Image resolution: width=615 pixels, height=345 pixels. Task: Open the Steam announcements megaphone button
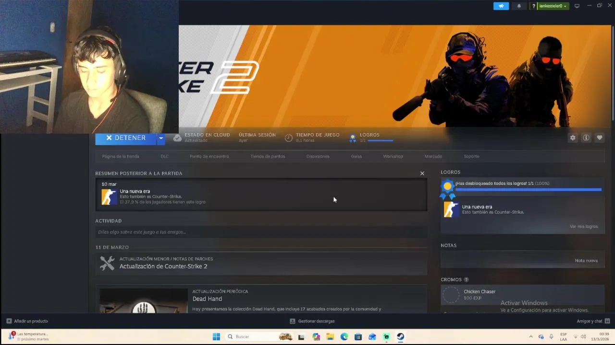[501, 6]
